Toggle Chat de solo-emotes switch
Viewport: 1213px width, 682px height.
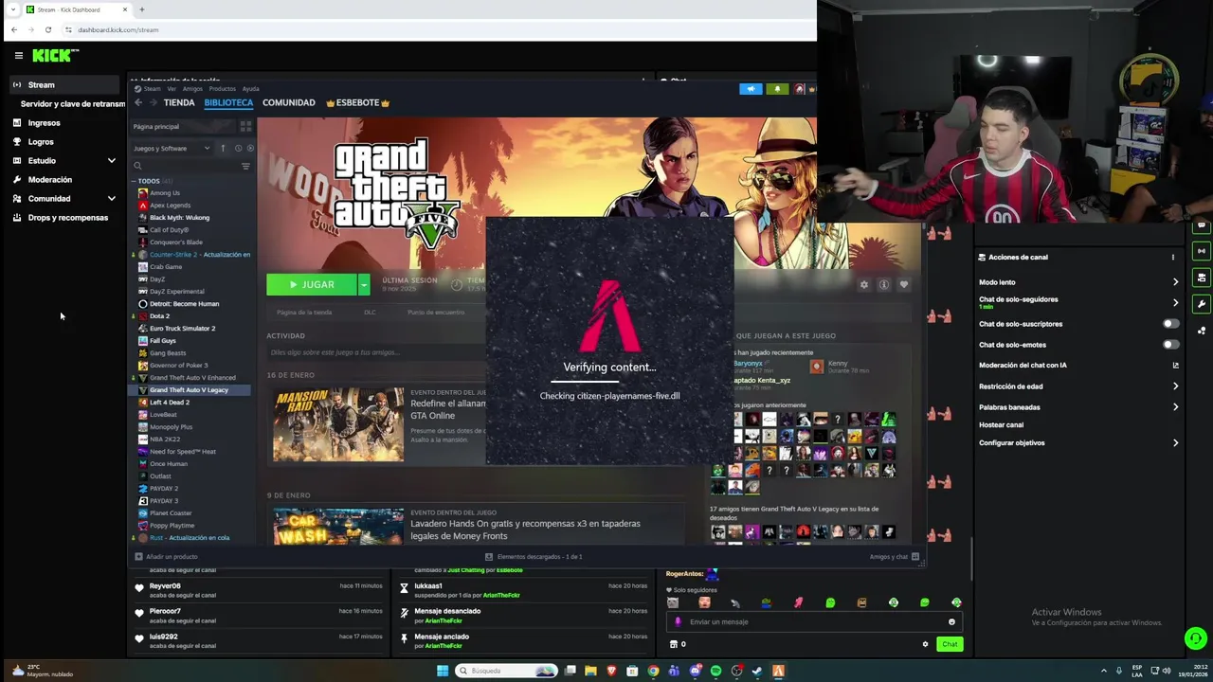click(x=1171, y=345)
